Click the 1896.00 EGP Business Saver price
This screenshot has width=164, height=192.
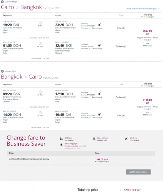pos(101,159)
